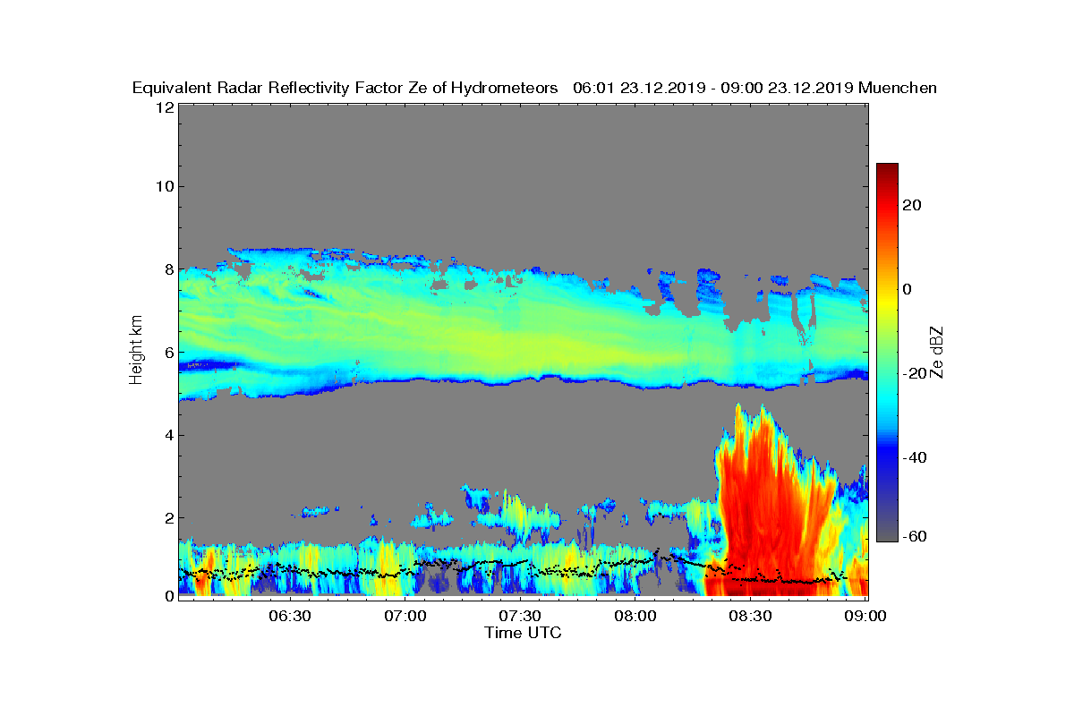Click the 06:30 time tick label
Screen dimensions: 1074x716
tap(289, 616)
